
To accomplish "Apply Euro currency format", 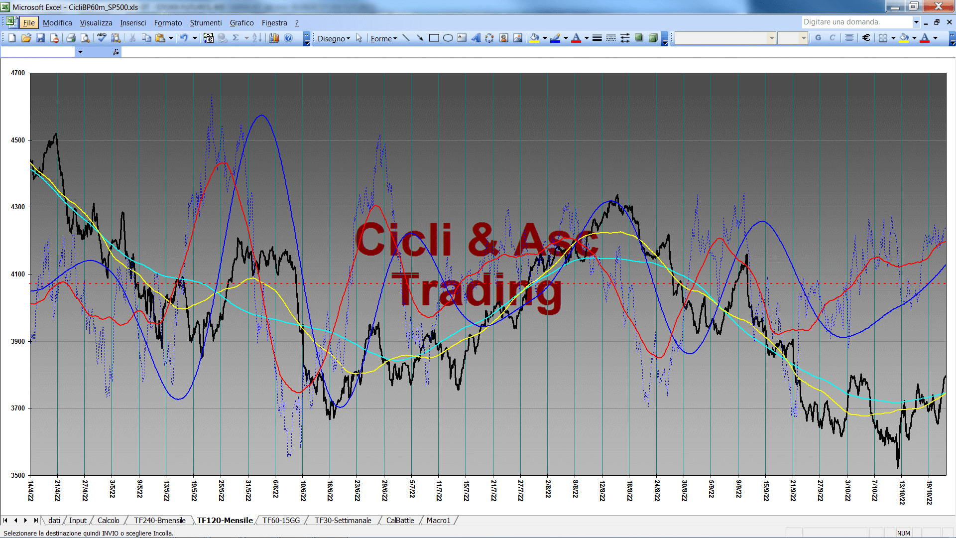I will tap(866, 38).
